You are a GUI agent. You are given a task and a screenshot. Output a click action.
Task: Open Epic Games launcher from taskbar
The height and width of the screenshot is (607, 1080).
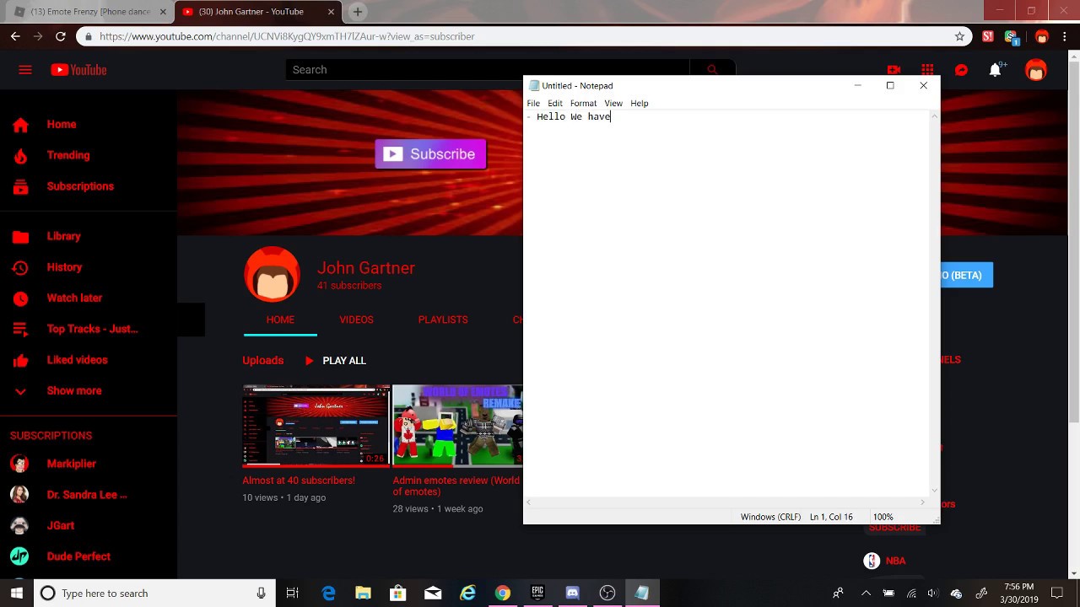pyautogui.click(x=537, y=594)
